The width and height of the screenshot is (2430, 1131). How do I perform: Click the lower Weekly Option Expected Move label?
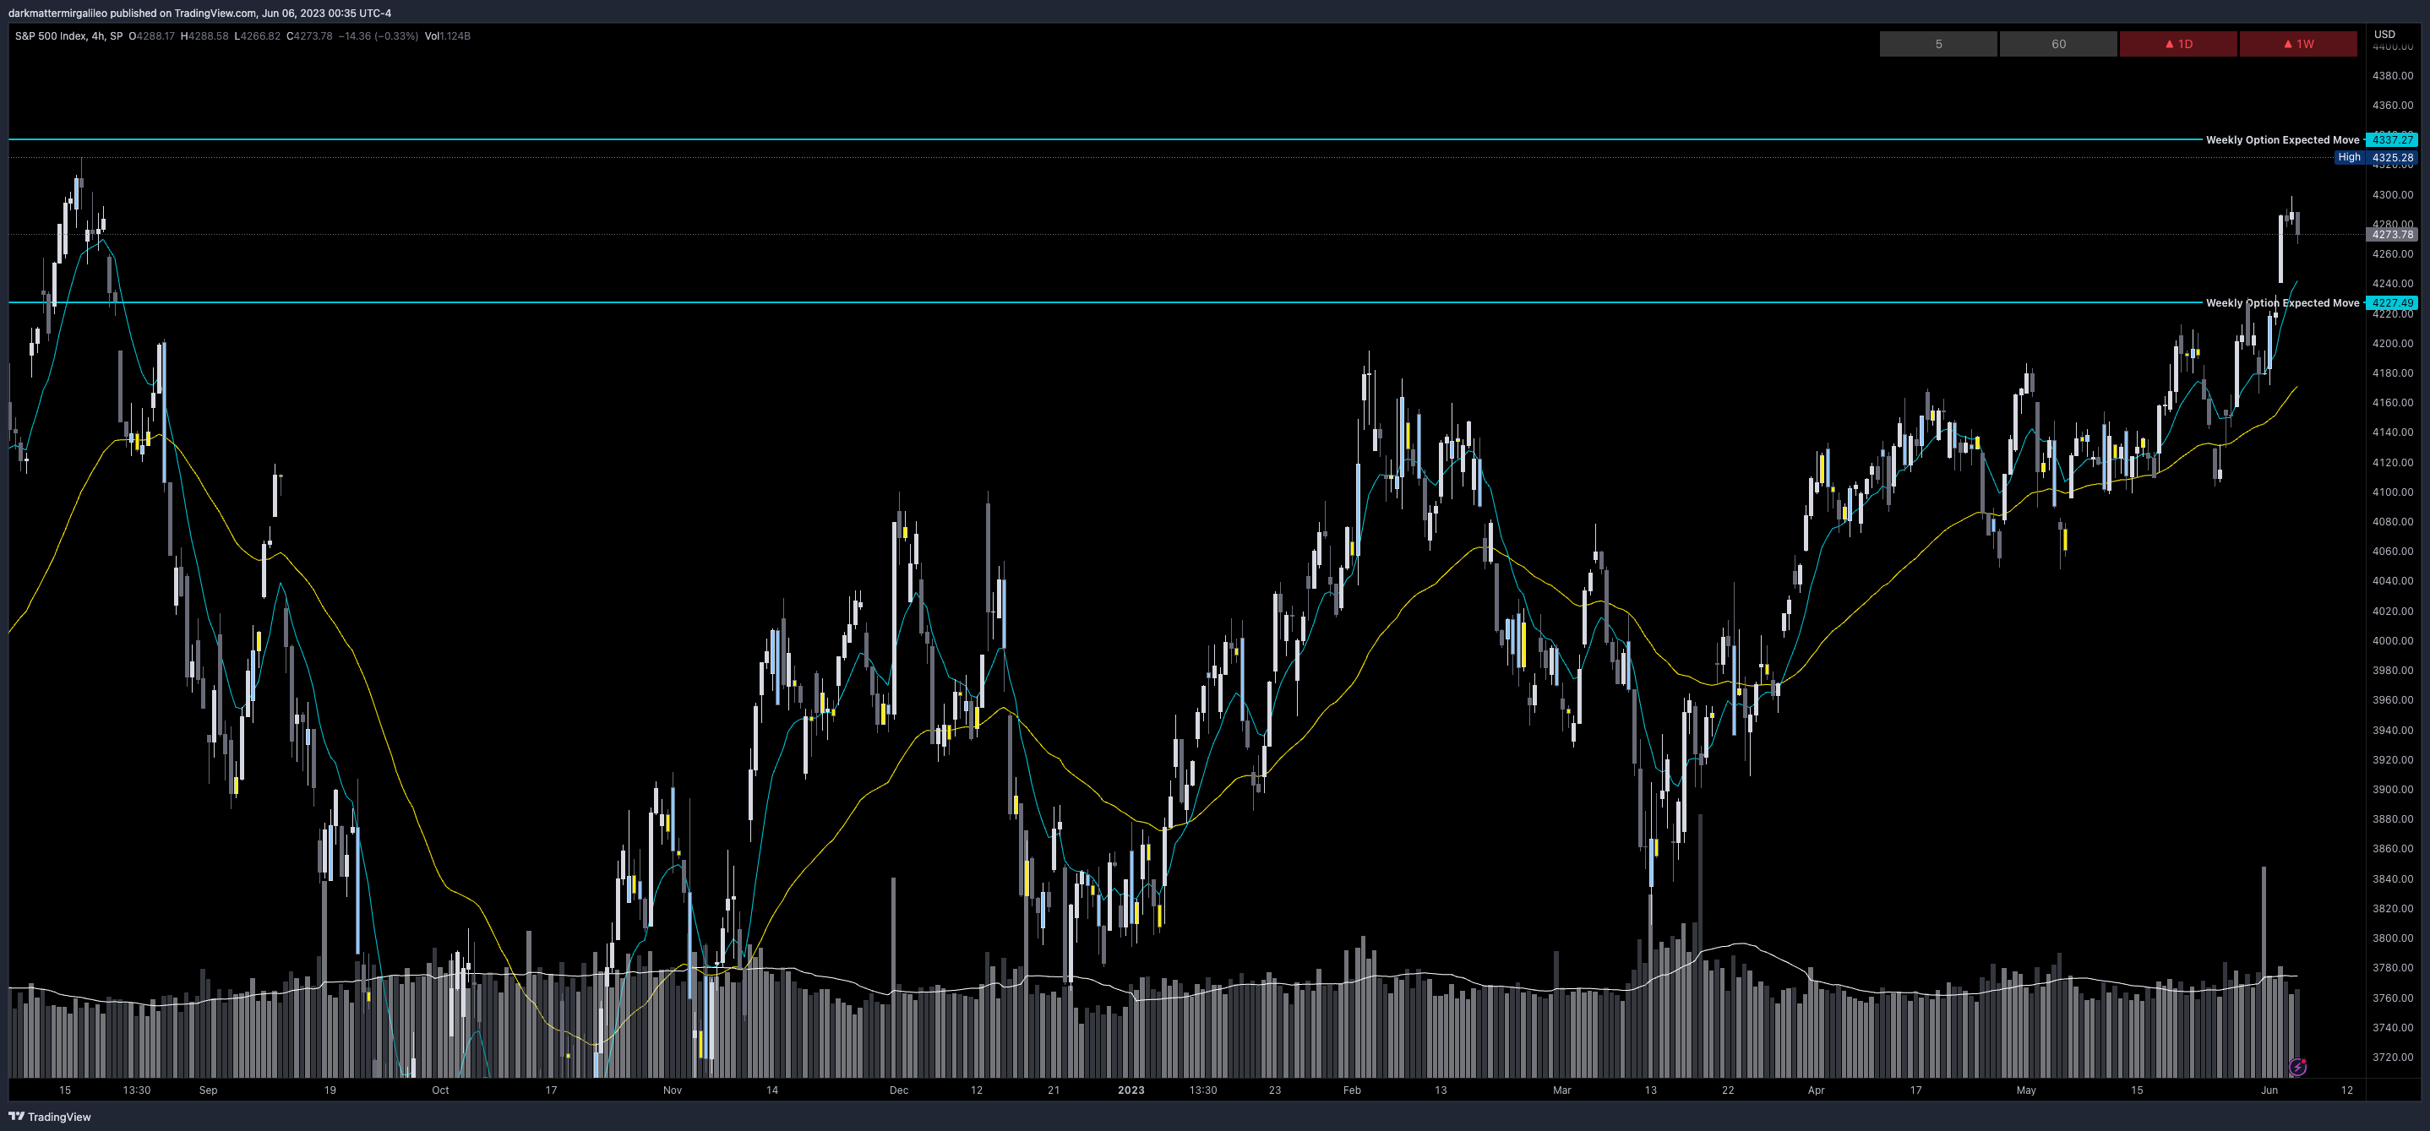pyautogui.click(x=2282, y=302)
